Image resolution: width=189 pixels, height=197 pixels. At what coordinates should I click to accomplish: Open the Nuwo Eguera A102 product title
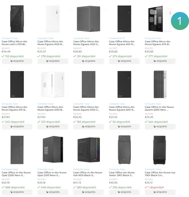[x=86, y=108]
